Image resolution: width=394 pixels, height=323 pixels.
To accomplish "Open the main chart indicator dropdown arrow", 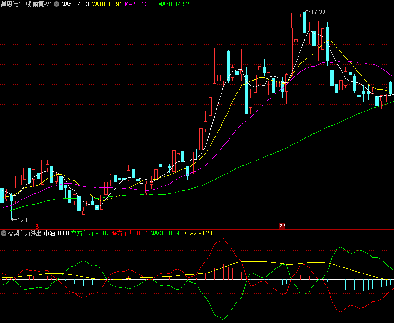I will [57, 4].
